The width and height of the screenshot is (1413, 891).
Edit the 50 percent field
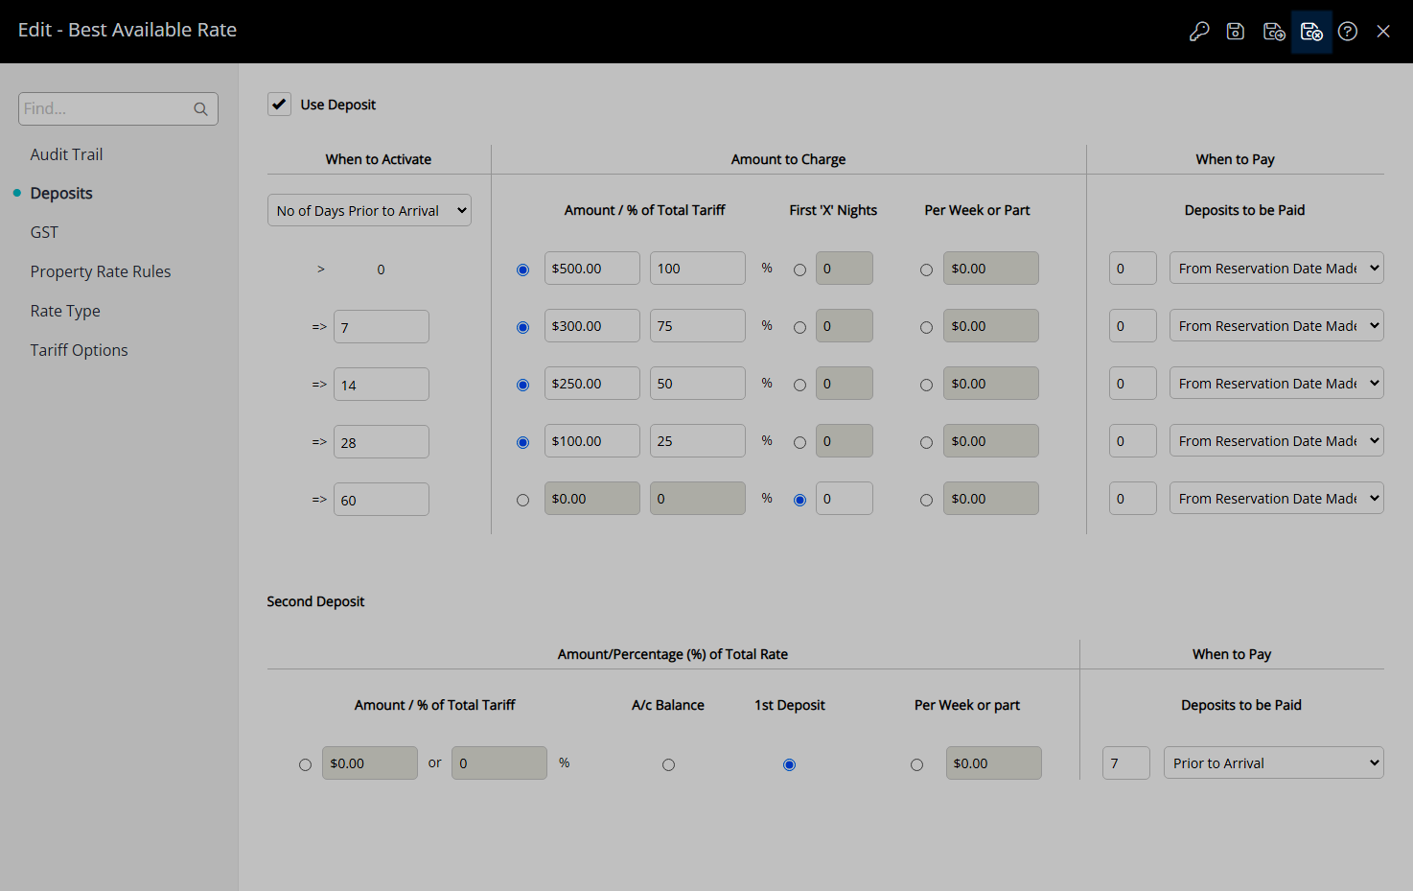coord(698,383)
